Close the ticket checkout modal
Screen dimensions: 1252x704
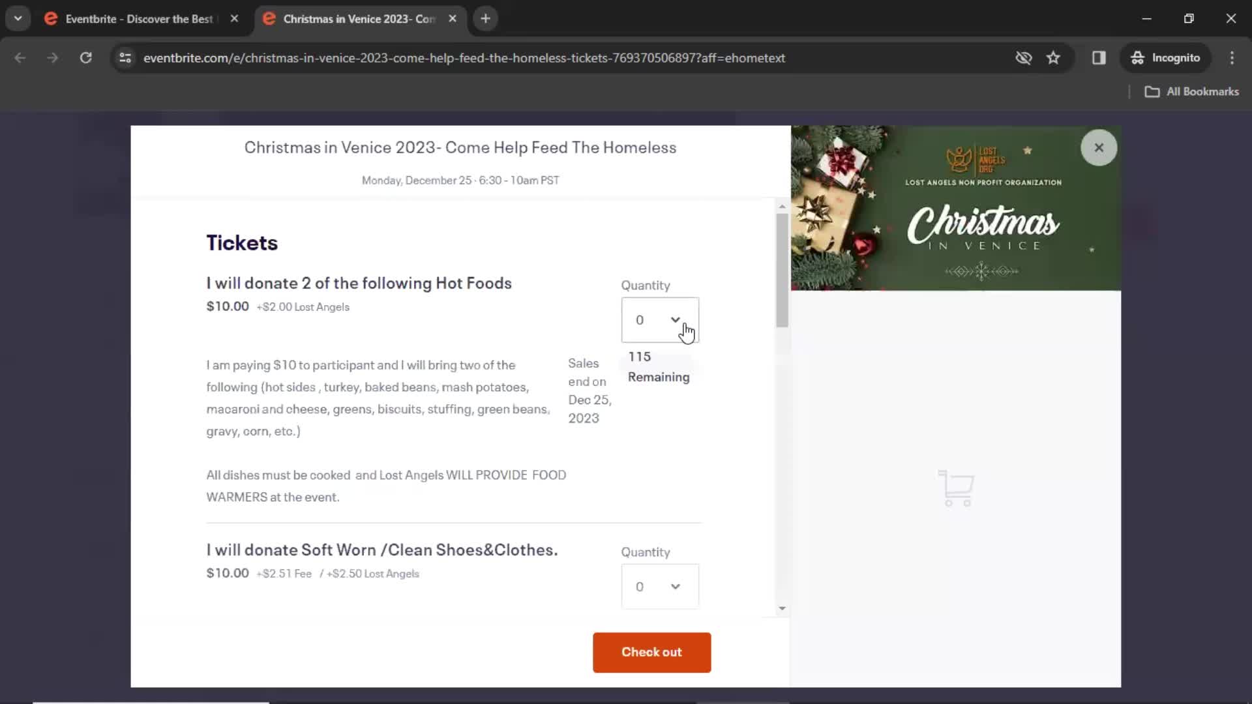[x=1099, y=148]
